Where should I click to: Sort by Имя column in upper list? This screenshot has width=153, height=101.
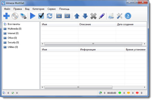pyautogui.click(x=59, y=24)
